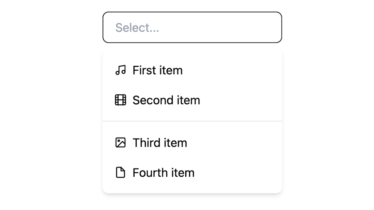This screenshot has width=374, height=210.
Task: Pick the option with film icon
Action: pos(192,100)
